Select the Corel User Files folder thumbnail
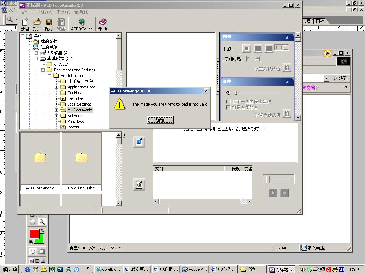Viewport: 365px width, 274px height. pyautogui.click(x=82, y=162)
